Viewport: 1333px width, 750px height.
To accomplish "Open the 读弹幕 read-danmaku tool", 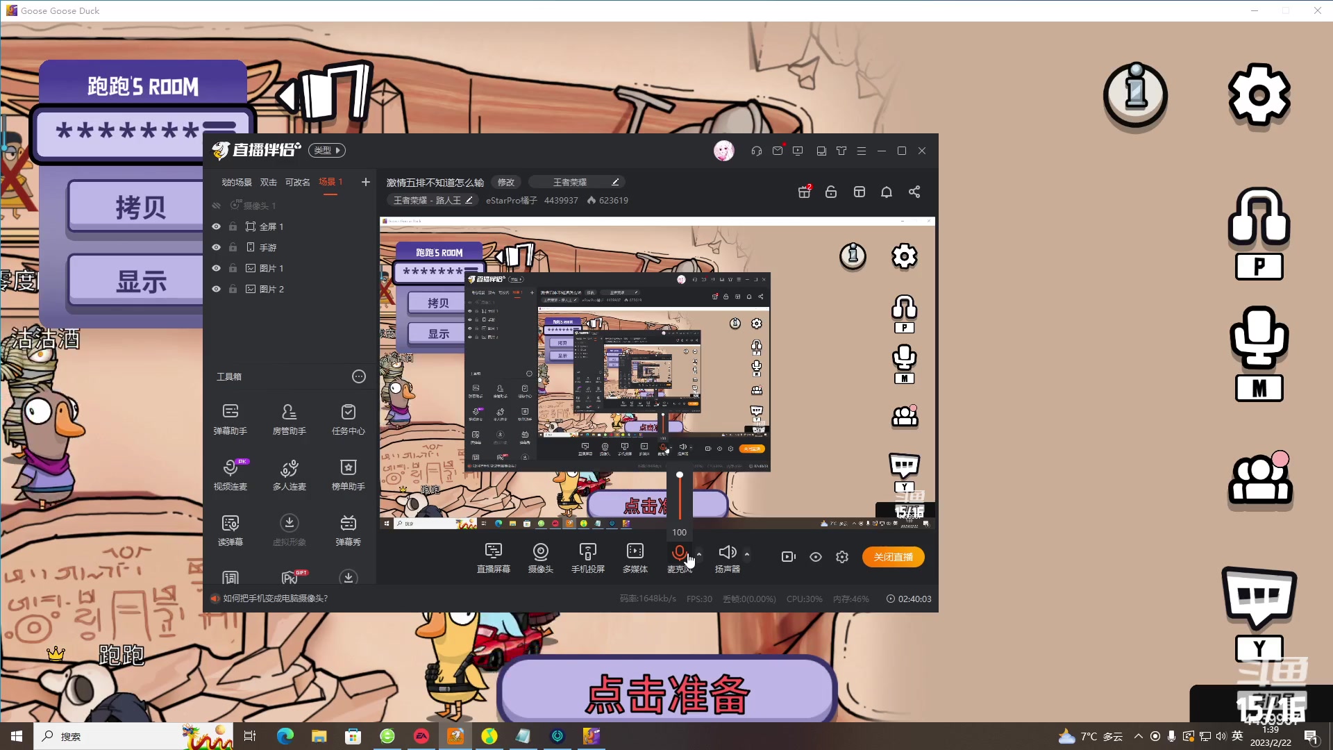I will [x=230, y=531].
